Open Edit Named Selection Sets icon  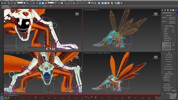(x=78, y=3)
